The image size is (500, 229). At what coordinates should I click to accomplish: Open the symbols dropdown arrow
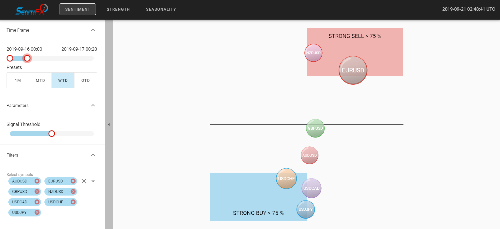(x=93, y=181)
